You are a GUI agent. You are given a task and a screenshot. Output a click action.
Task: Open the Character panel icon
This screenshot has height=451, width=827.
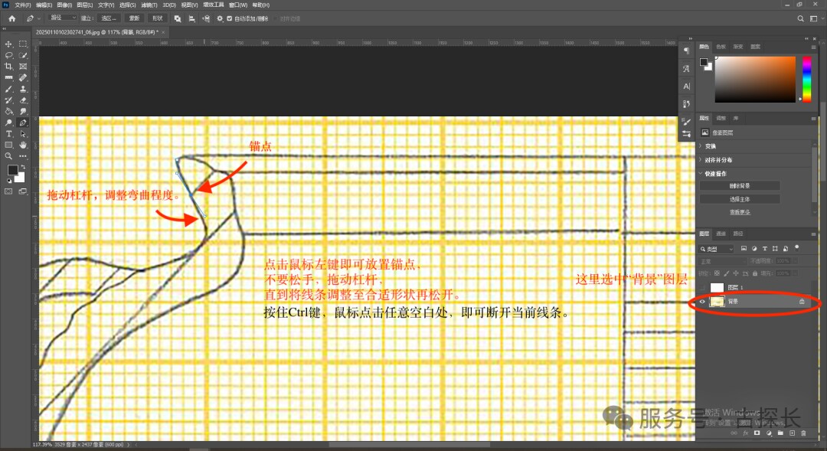pos(686,86)
